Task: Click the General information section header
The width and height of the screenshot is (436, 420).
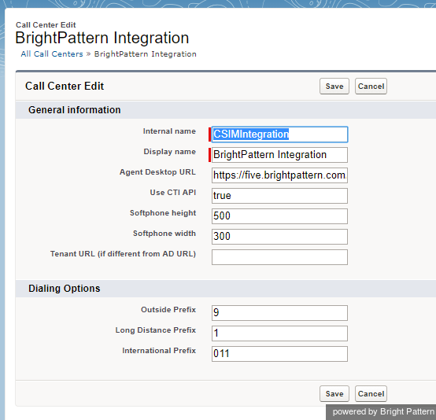Action: [75, 110]
